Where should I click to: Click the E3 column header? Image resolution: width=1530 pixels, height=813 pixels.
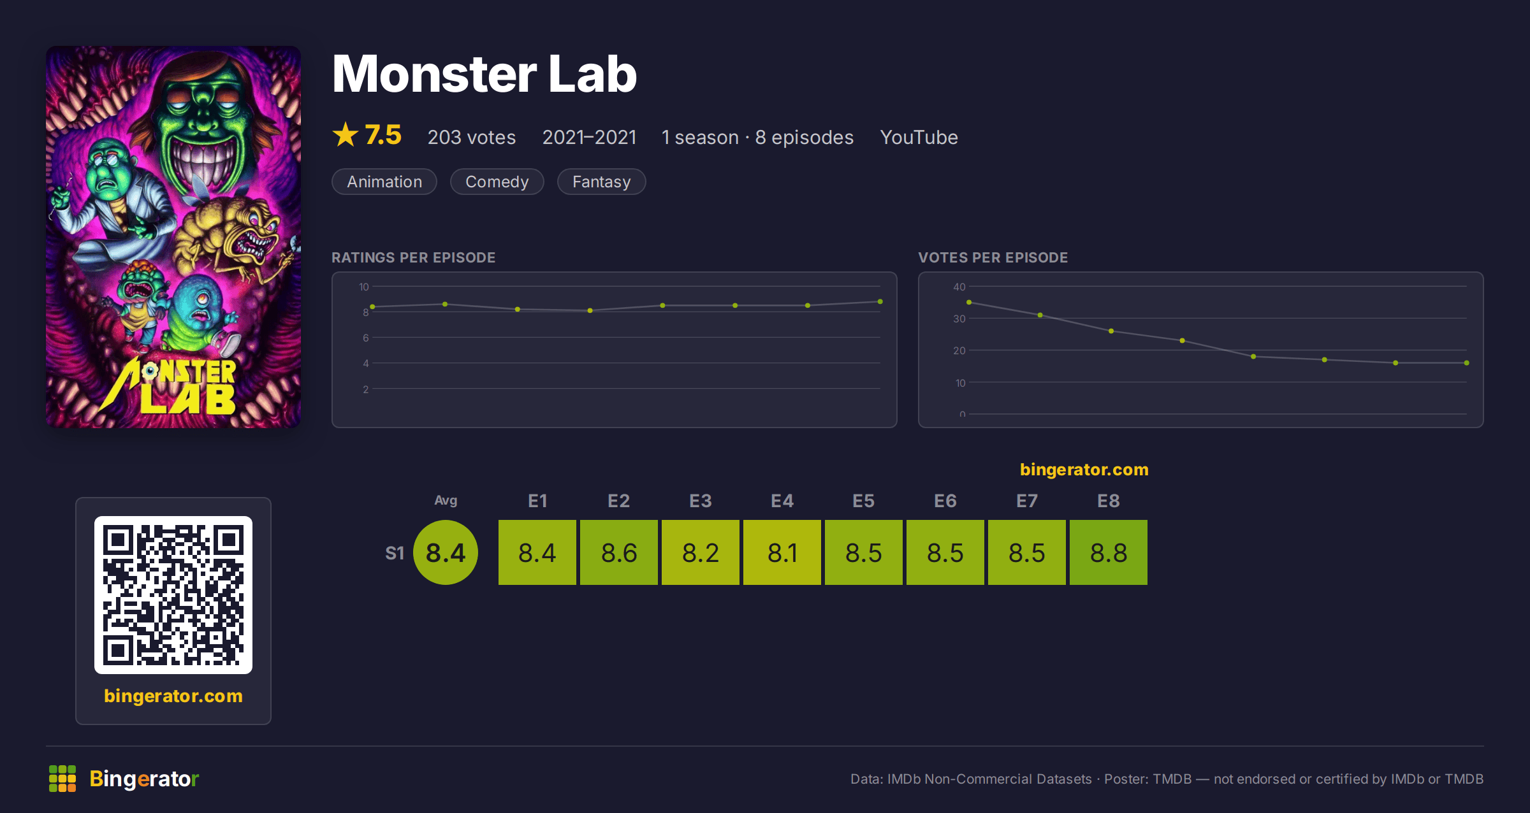701,501
